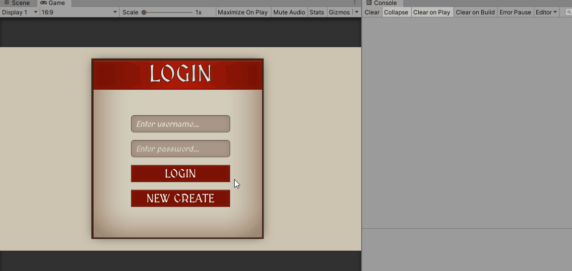Click the Scale slider handle

[144, 12]
